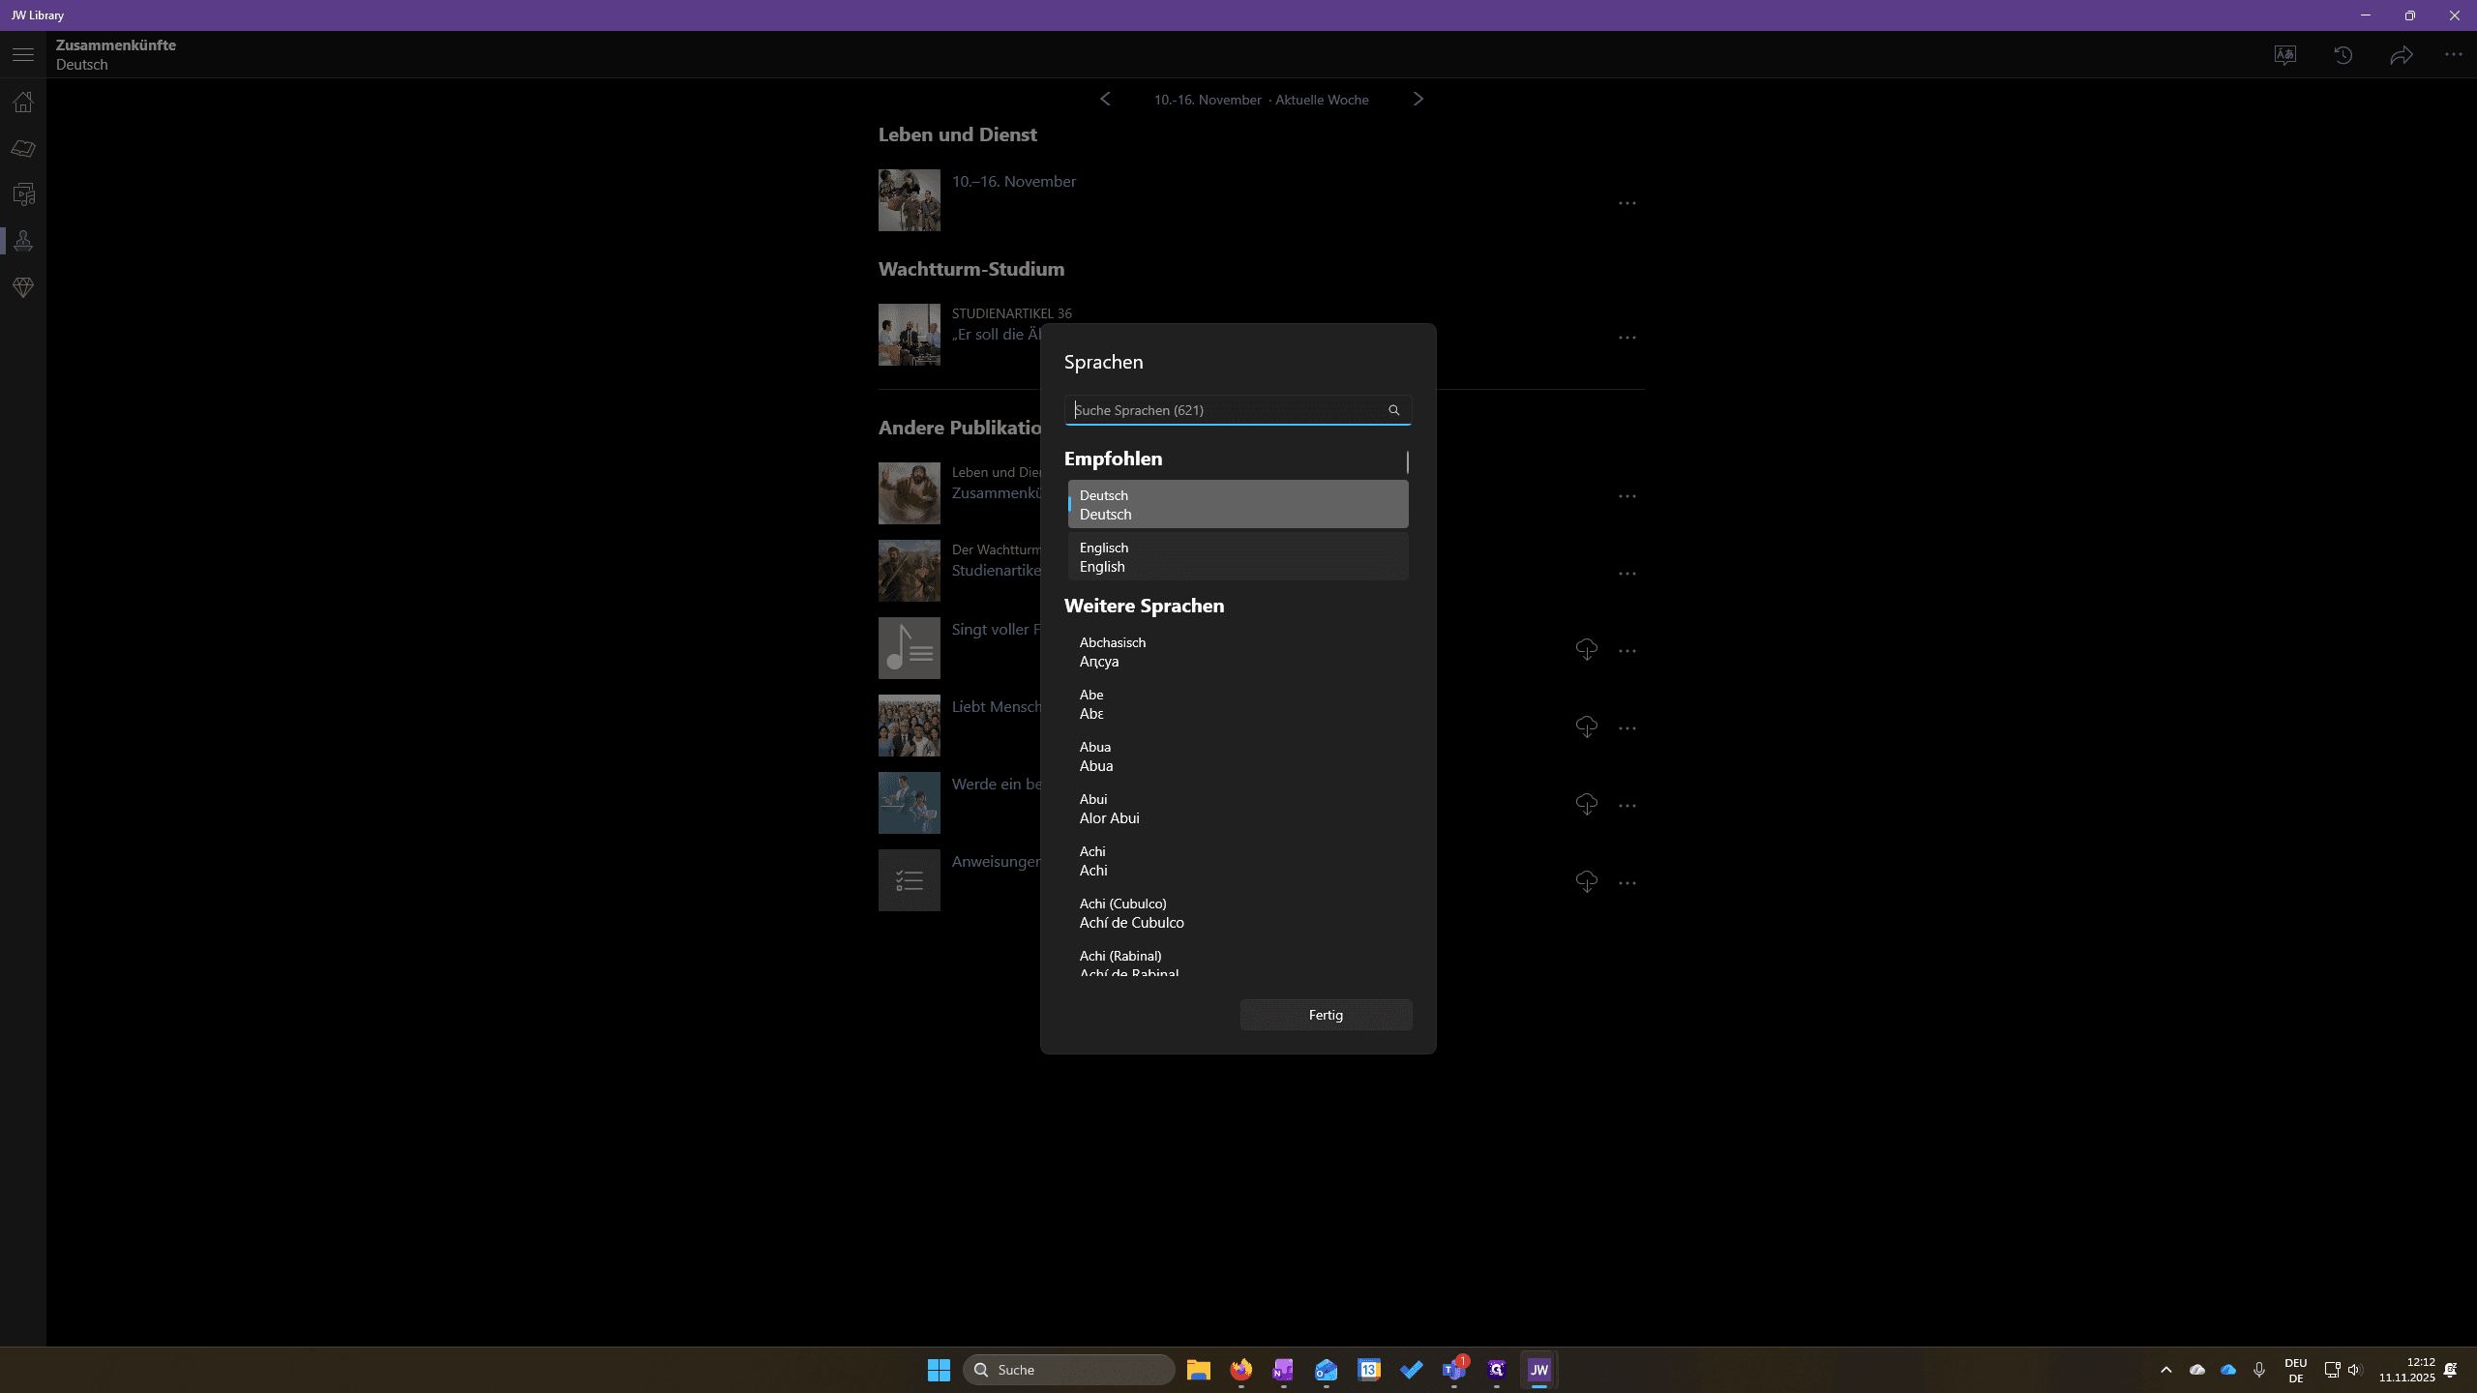Open more options for Singt voller row

[1627, 651]
